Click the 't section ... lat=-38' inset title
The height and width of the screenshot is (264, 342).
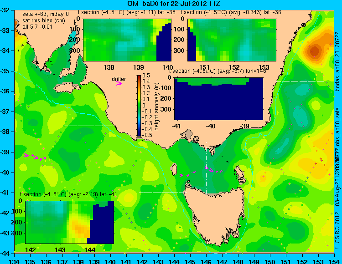click(x=126, y=12)
